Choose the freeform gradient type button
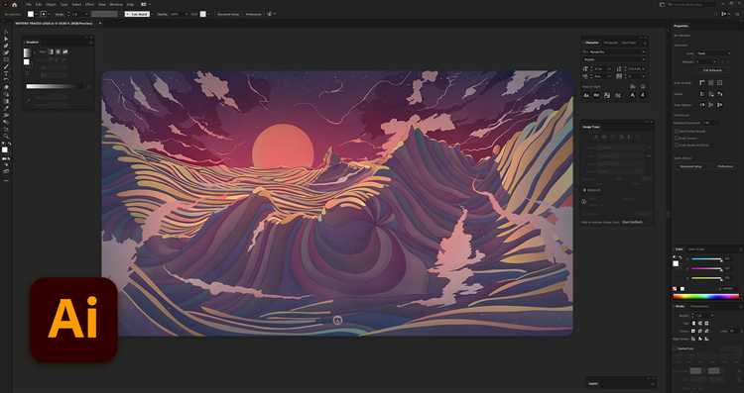 (65, 51)
